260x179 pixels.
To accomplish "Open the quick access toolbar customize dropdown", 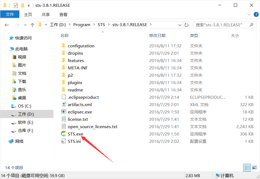I will [x=29, y=6].
